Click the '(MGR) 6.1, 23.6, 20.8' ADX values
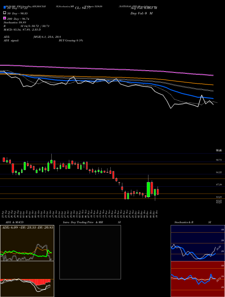The image size is (225, 297). point(47,37)
